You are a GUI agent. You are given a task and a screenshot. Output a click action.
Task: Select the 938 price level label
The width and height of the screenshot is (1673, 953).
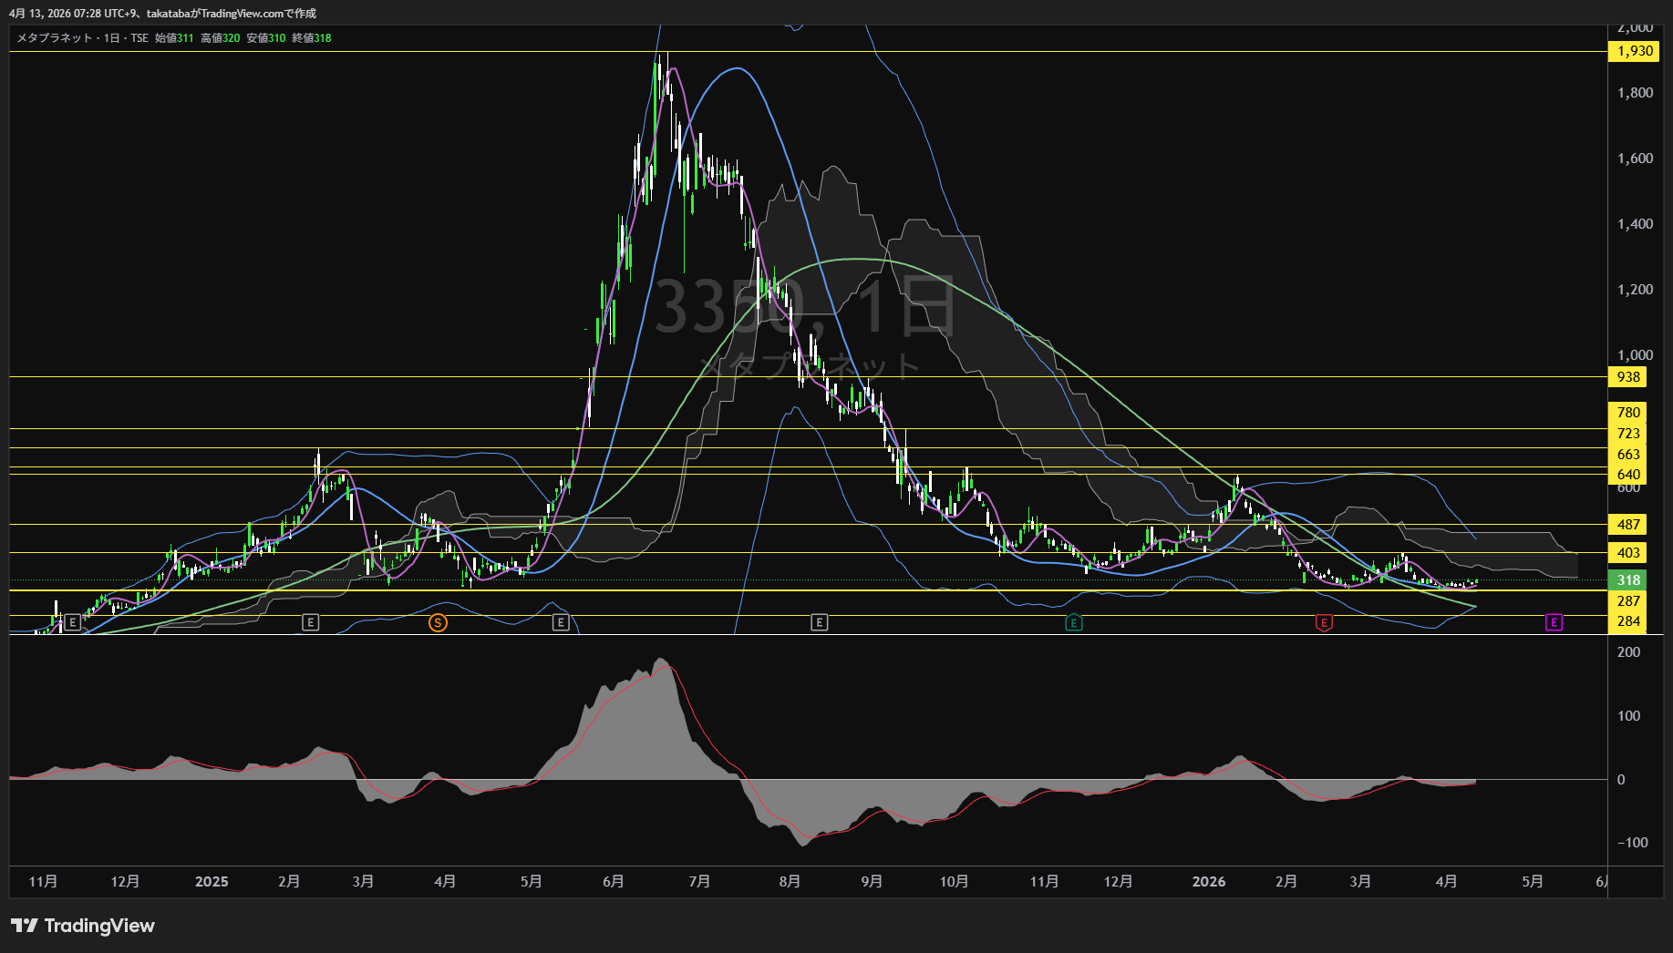point(1628,377)
